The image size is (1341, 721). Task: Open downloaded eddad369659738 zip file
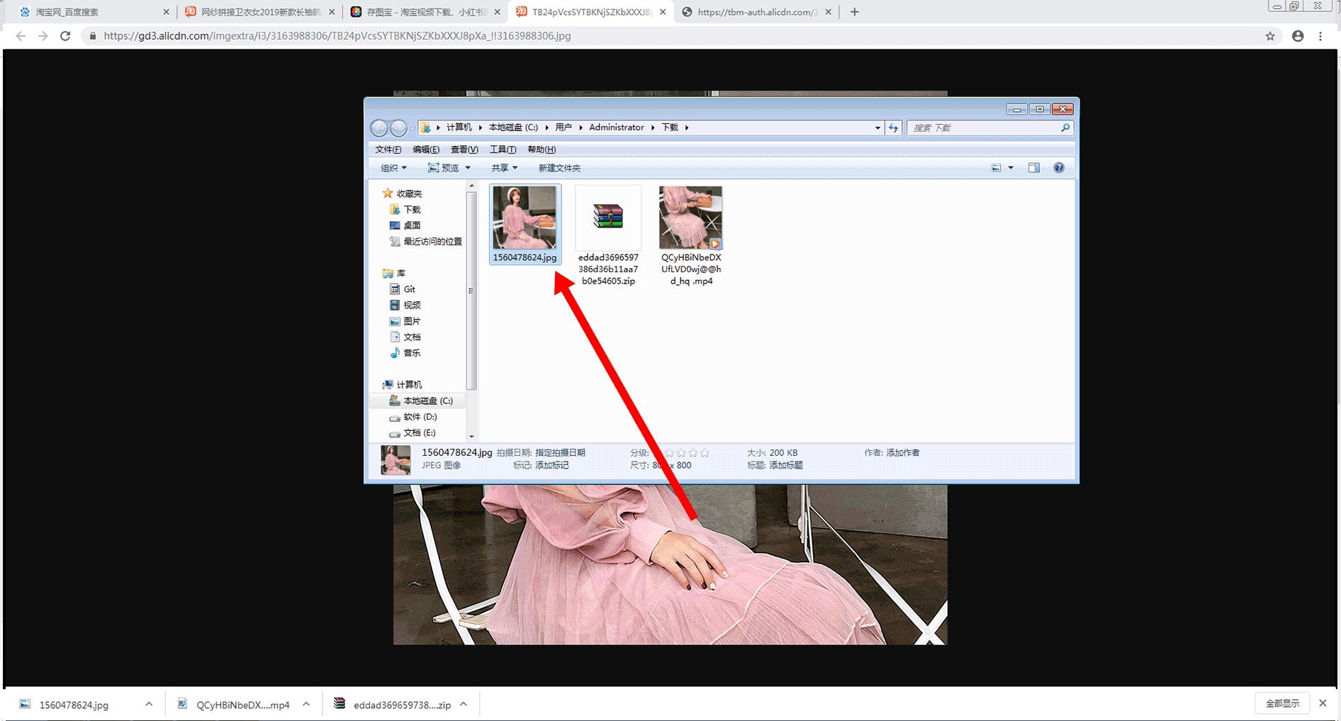tap(401, 705)
